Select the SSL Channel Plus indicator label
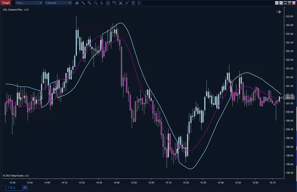Viewport: 297px width, 192px height. click(16, 10)
